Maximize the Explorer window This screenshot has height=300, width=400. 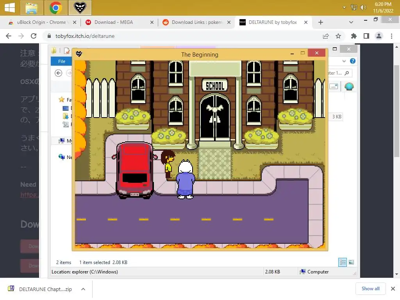(335, 49)
